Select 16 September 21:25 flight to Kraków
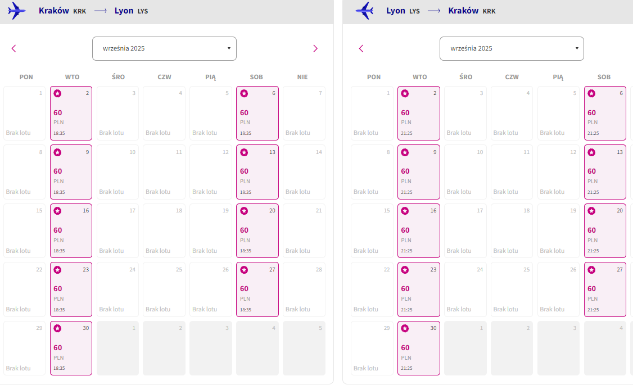 click(x=419, y=231)
